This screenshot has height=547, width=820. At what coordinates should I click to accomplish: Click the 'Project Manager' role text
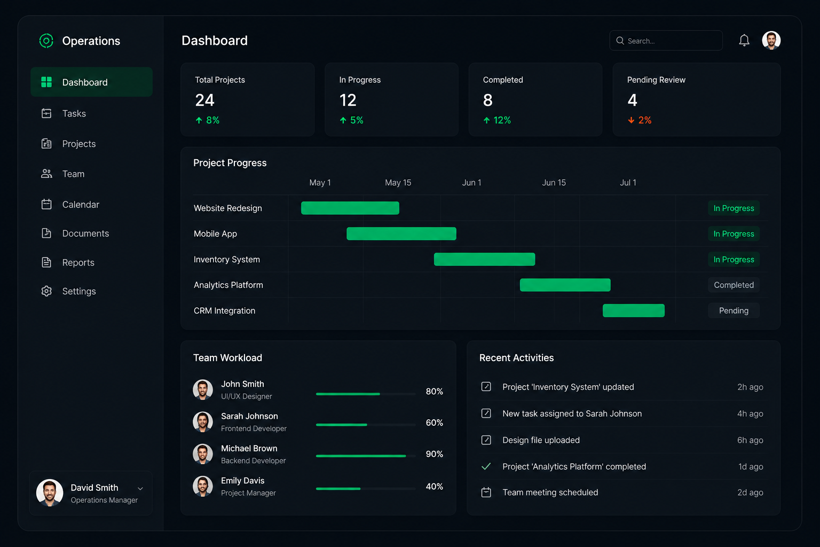248,493
